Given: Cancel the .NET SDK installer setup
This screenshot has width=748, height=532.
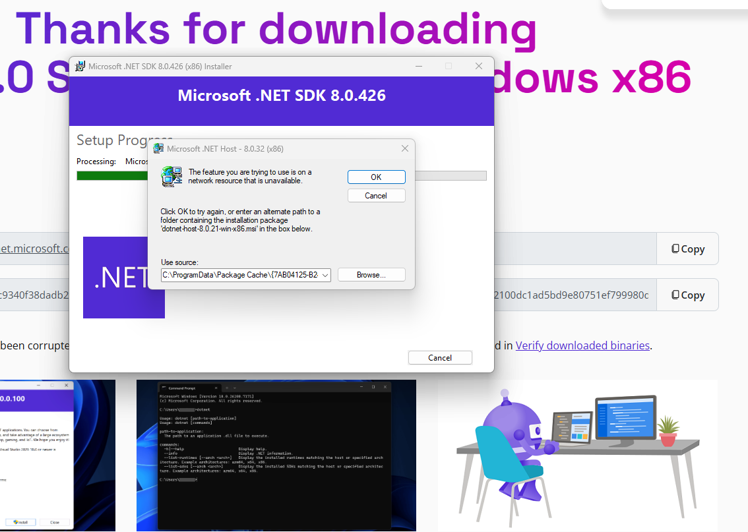Looking at the screenshot, I should click(x=440, y=357).
